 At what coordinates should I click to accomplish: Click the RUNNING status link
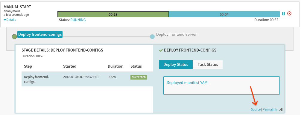point(78,20)
